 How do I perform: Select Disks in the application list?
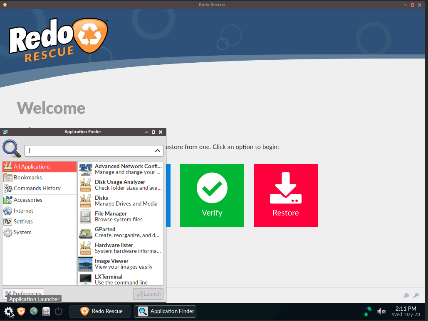click(120, 201)
